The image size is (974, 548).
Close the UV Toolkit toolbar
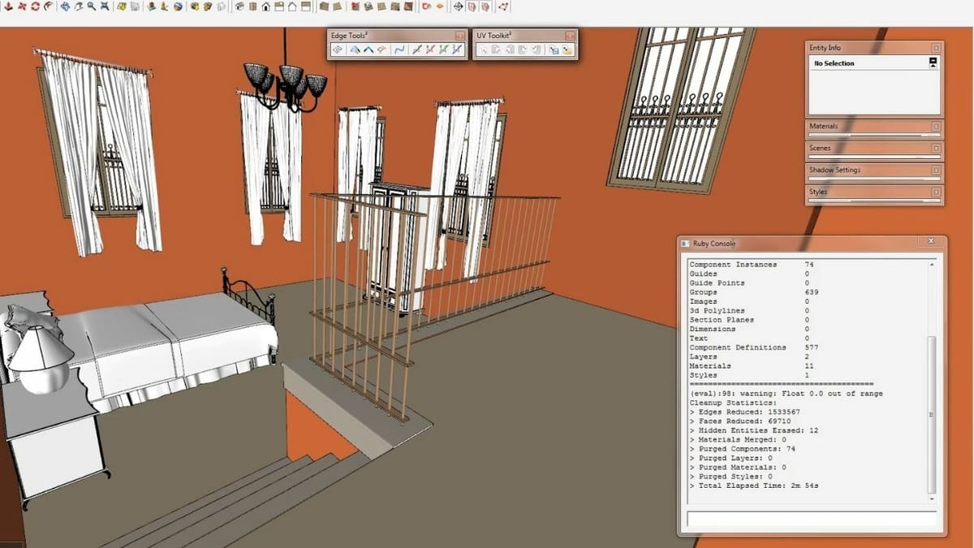(x=568, y=36)
